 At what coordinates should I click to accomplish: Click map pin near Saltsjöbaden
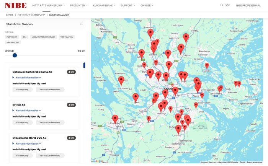pyautogui.click(x=196, y=105)
